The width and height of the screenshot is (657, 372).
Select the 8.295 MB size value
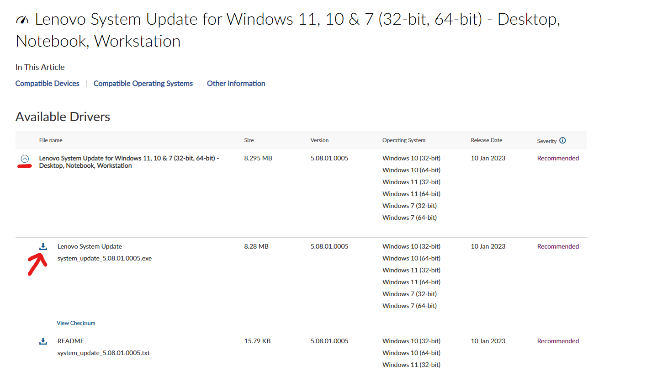tap(258, 158)
